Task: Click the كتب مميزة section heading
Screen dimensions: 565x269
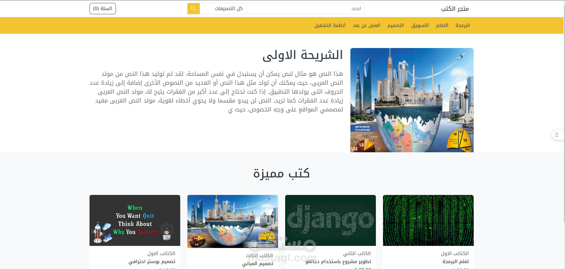Action: pos(282,173)
